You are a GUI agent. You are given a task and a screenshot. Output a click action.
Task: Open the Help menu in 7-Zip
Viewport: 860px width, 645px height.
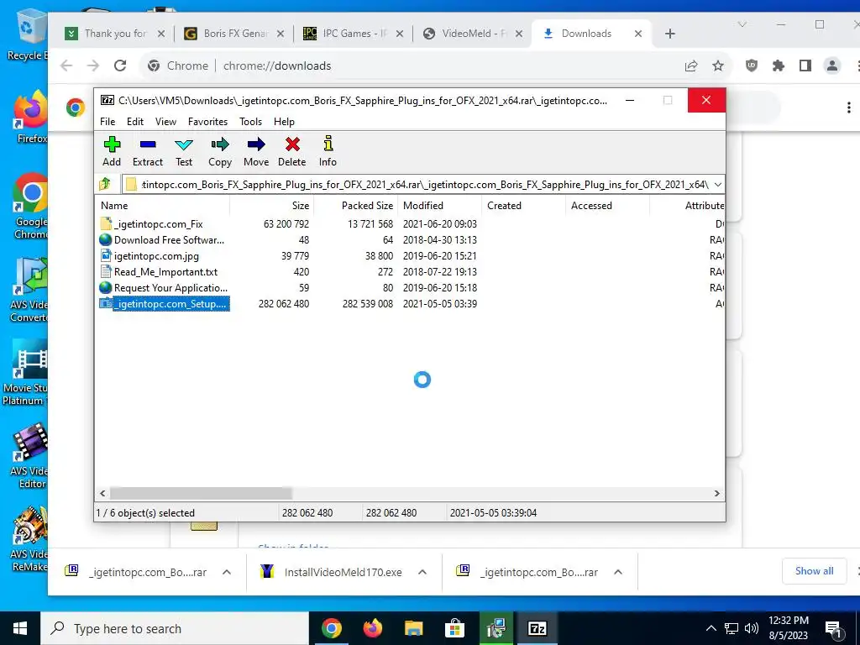[x=284, y=122]
